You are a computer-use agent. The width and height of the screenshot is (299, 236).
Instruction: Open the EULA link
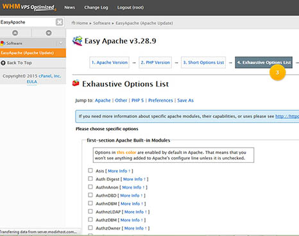point(32,81)
